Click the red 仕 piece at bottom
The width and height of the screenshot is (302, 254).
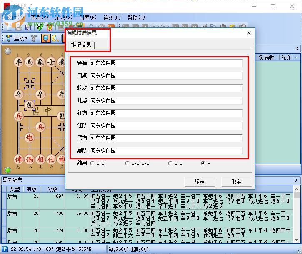51,159
